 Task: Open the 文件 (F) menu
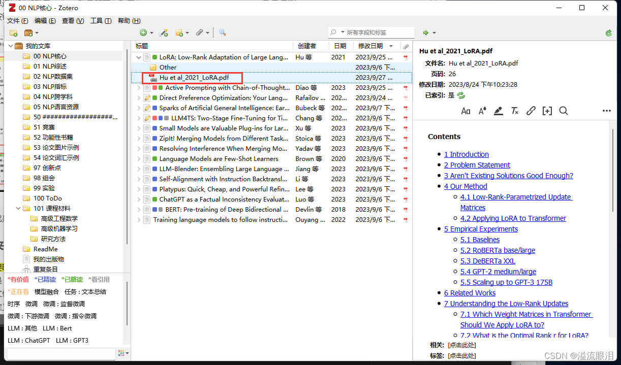pyautogui.click(x=18, y=21)
